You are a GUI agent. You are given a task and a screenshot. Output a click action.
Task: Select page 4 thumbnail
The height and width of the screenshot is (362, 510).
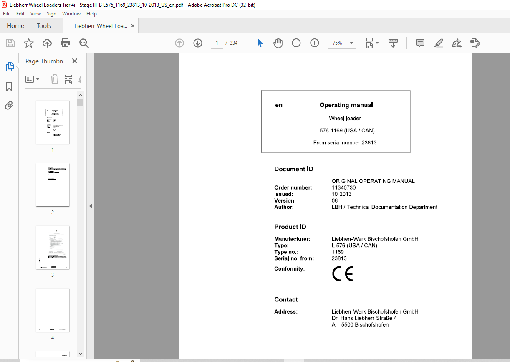(x=53, y=310)
